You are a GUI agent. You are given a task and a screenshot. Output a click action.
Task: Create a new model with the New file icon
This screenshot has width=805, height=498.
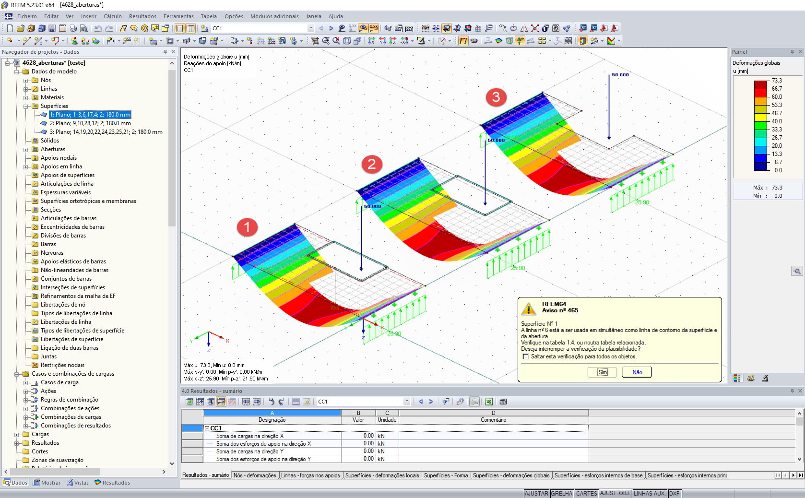coord(10,28)
